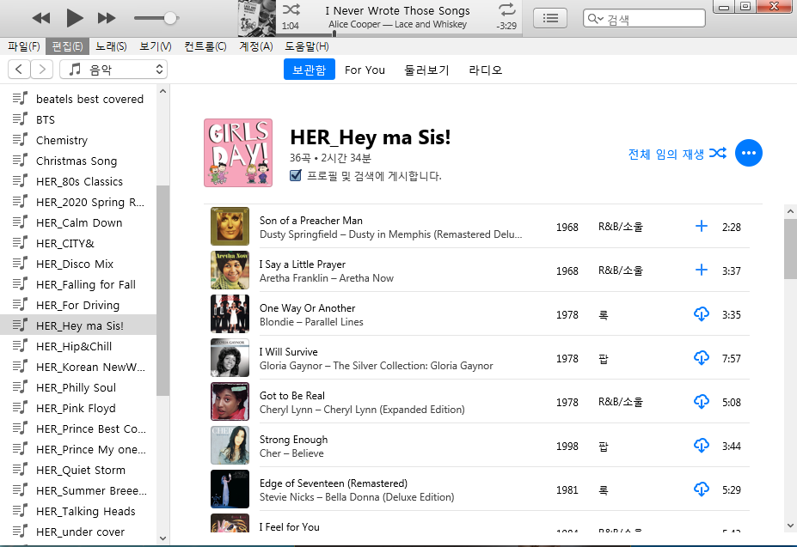Click the Girls Day playlist artwork
Screen dimensions: 797x547
238,153
